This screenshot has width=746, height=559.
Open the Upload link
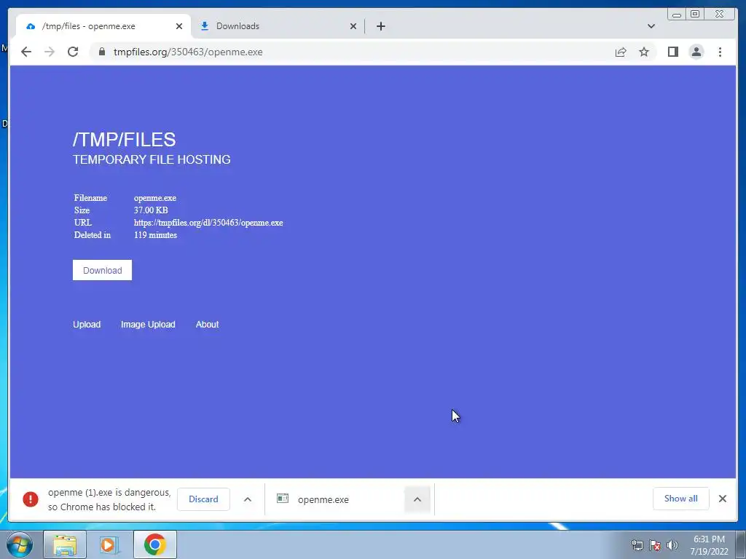(87, 324)
